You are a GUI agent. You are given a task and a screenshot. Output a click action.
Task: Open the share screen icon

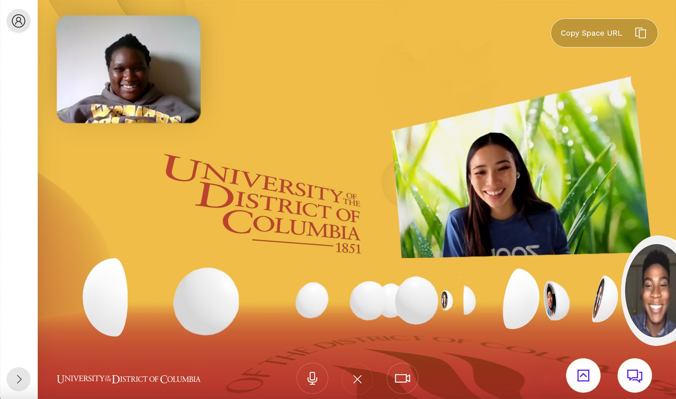tap(583, 375)
